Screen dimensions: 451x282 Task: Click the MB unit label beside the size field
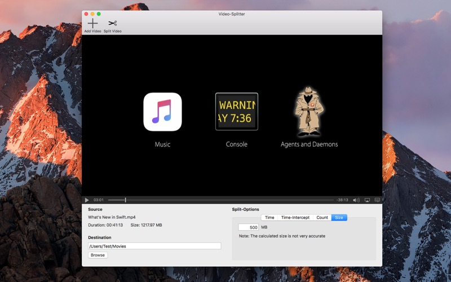point(264,227)
